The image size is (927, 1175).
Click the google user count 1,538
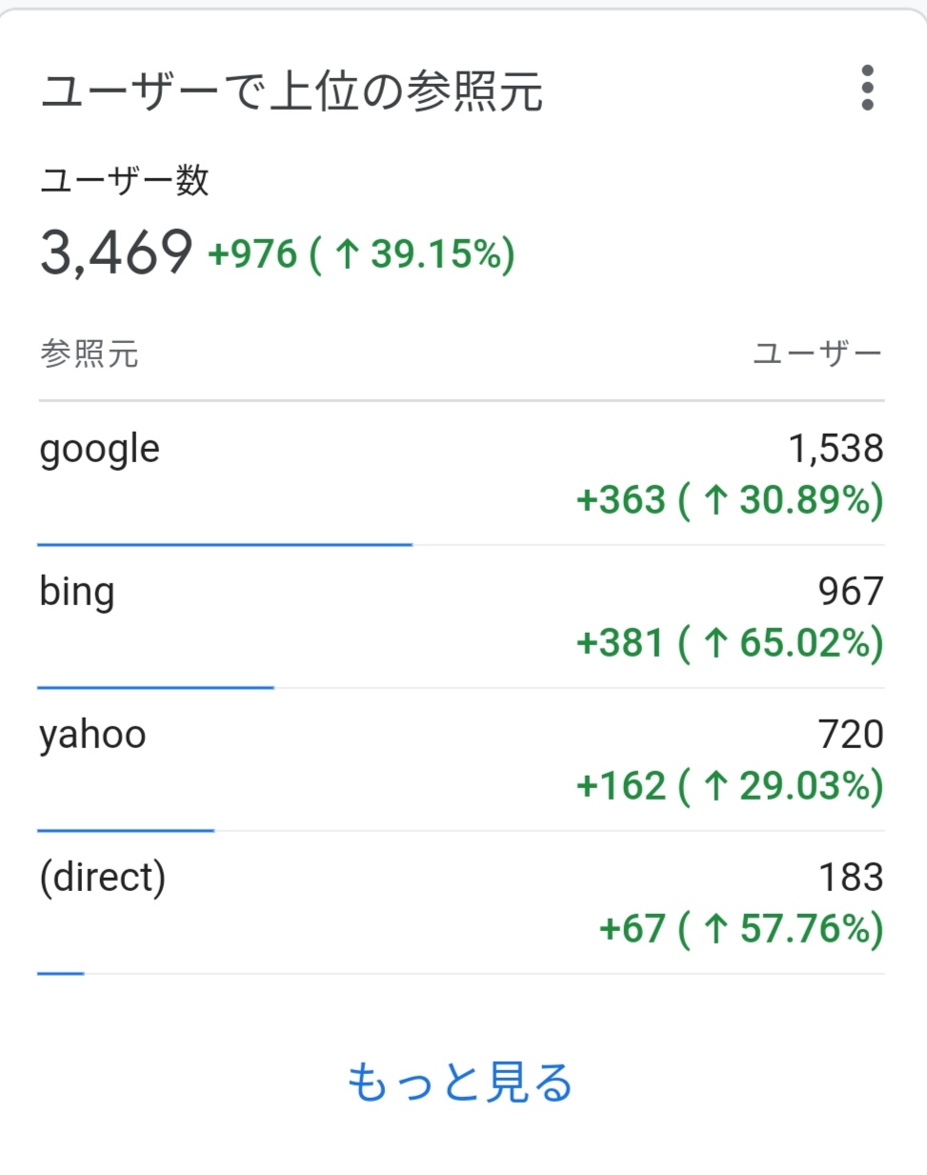(836, 449)
